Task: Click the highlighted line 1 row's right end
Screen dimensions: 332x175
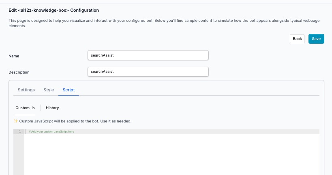Action: (312, 132)
